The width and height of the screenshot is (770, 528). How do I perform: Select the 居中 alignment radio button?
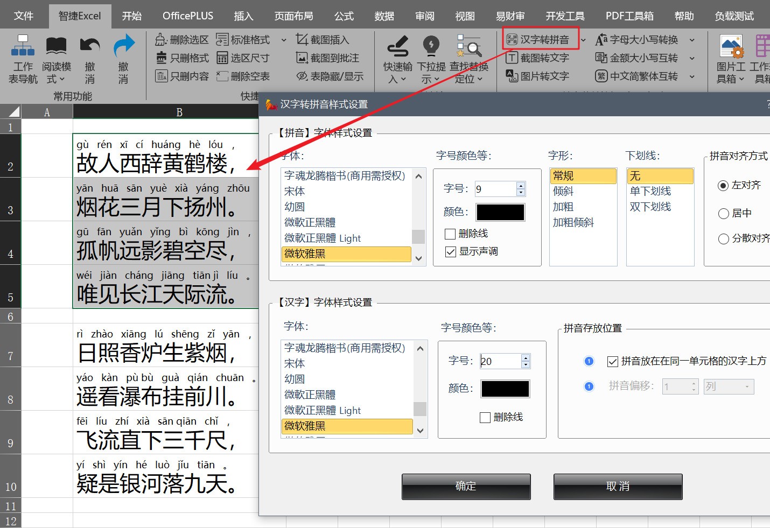(724, 214)
